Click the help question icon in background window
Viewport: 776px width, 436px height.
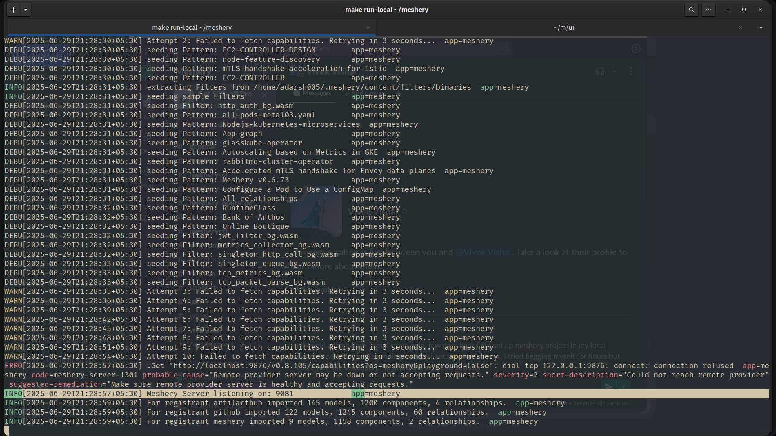click(636, 49)
